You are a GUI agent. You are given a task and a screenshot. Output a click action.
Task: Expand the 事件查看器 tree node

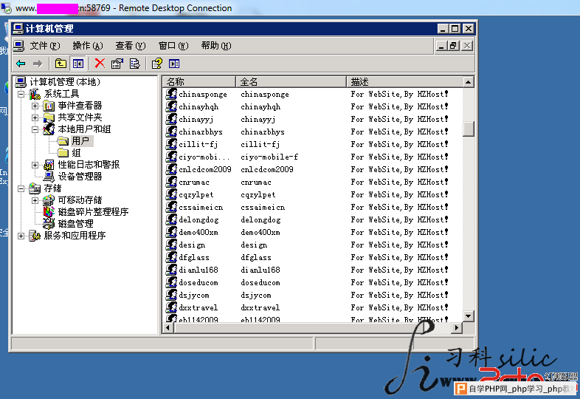pyautogui.click(x=35, y=106)
